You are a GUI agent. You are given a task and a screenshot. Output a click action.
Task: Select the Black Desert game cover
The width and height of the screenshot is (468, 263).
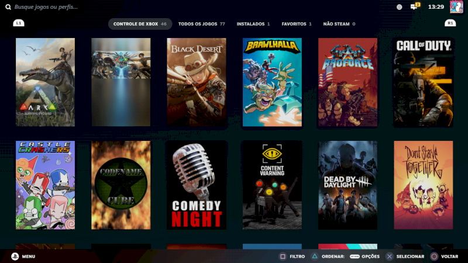[197, 82]
